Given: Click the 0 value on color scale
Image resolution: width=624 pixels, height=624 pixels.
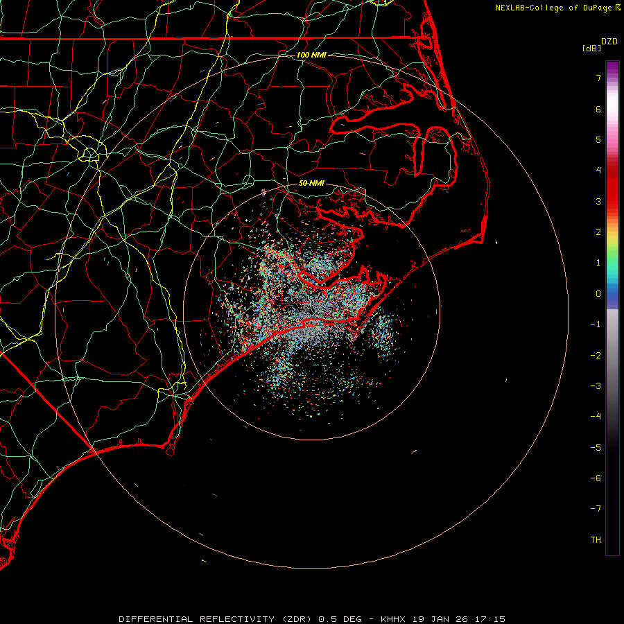Looking at the screenshot, I should (598, 294).
